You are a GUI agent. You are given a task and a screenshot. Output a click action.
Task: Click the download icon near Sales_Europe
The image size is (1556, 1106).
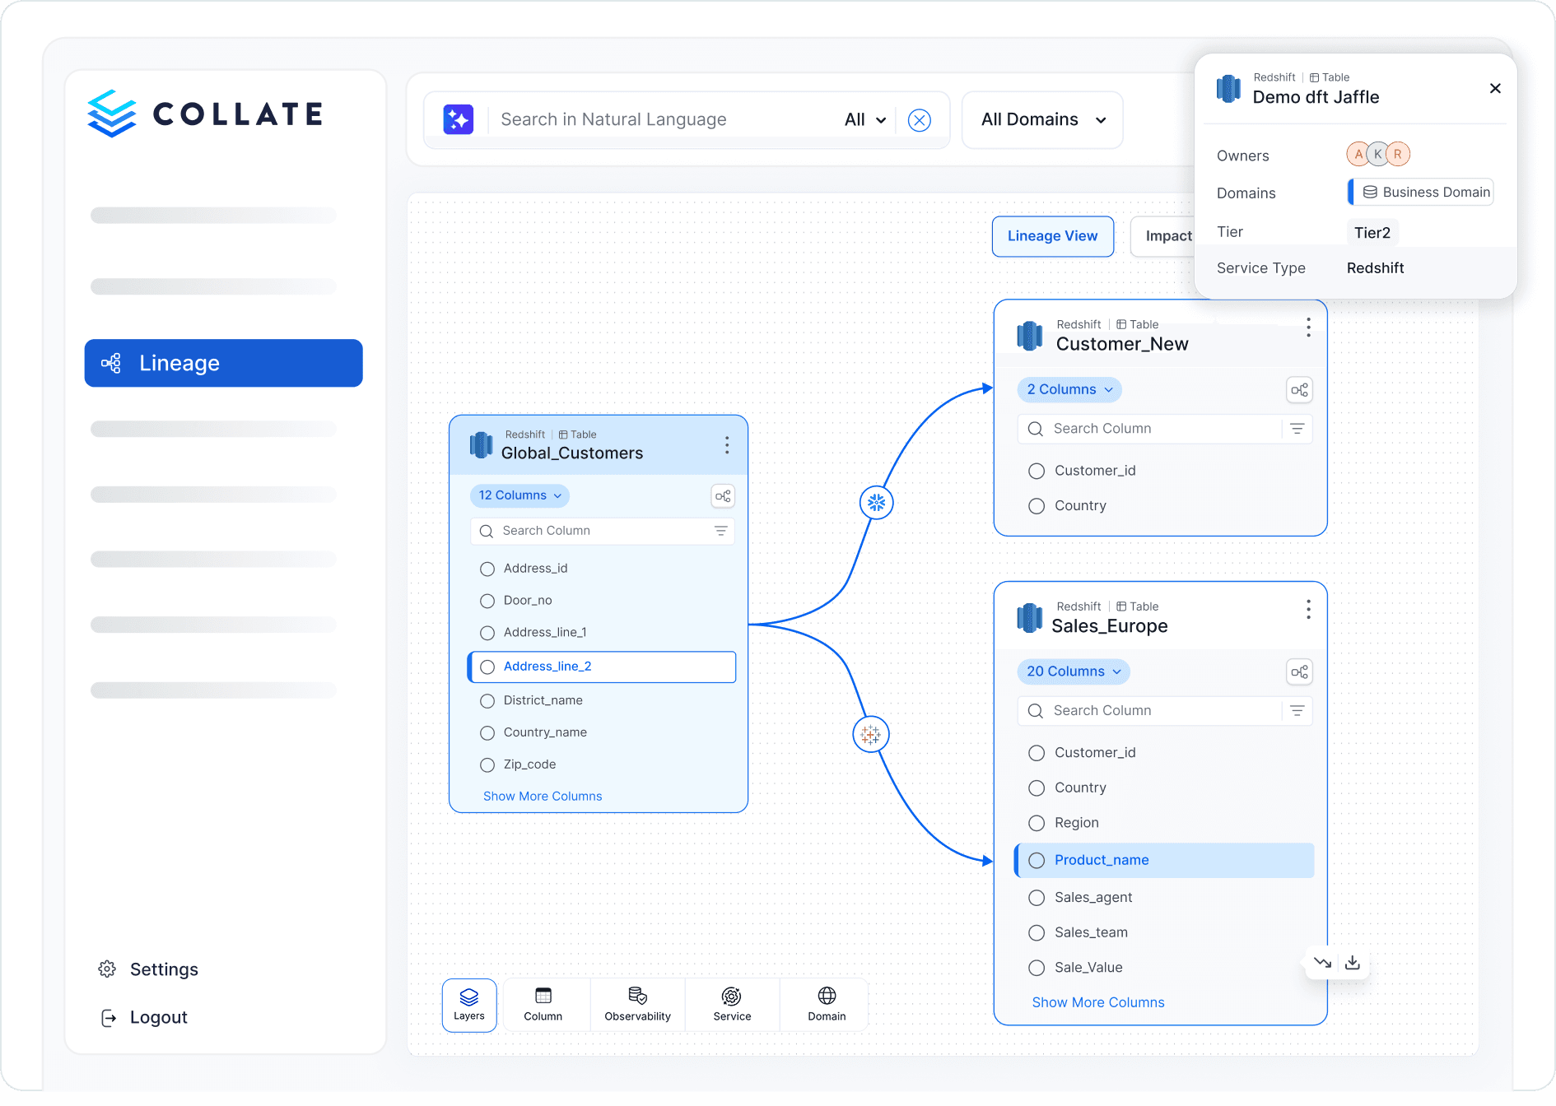(1352, 963)
